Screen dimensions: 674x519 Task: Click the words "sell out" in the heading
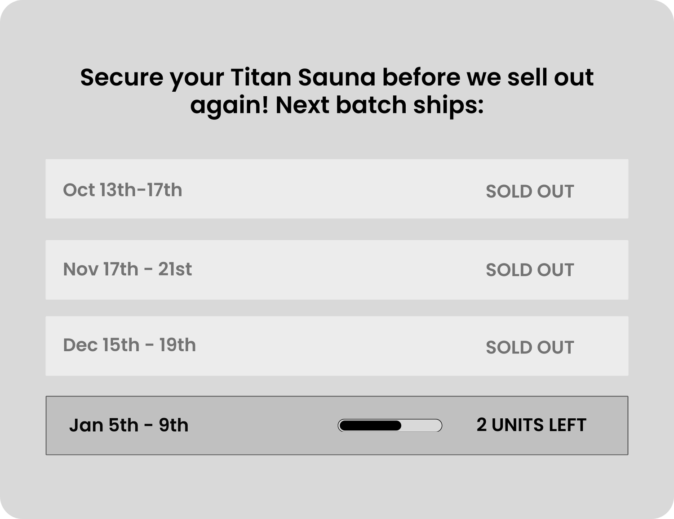(x=550, y=77)
